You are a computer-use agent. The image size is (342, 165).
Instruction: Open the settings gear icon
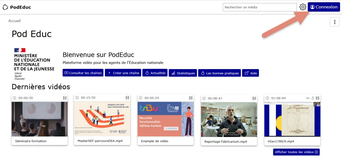303,7
